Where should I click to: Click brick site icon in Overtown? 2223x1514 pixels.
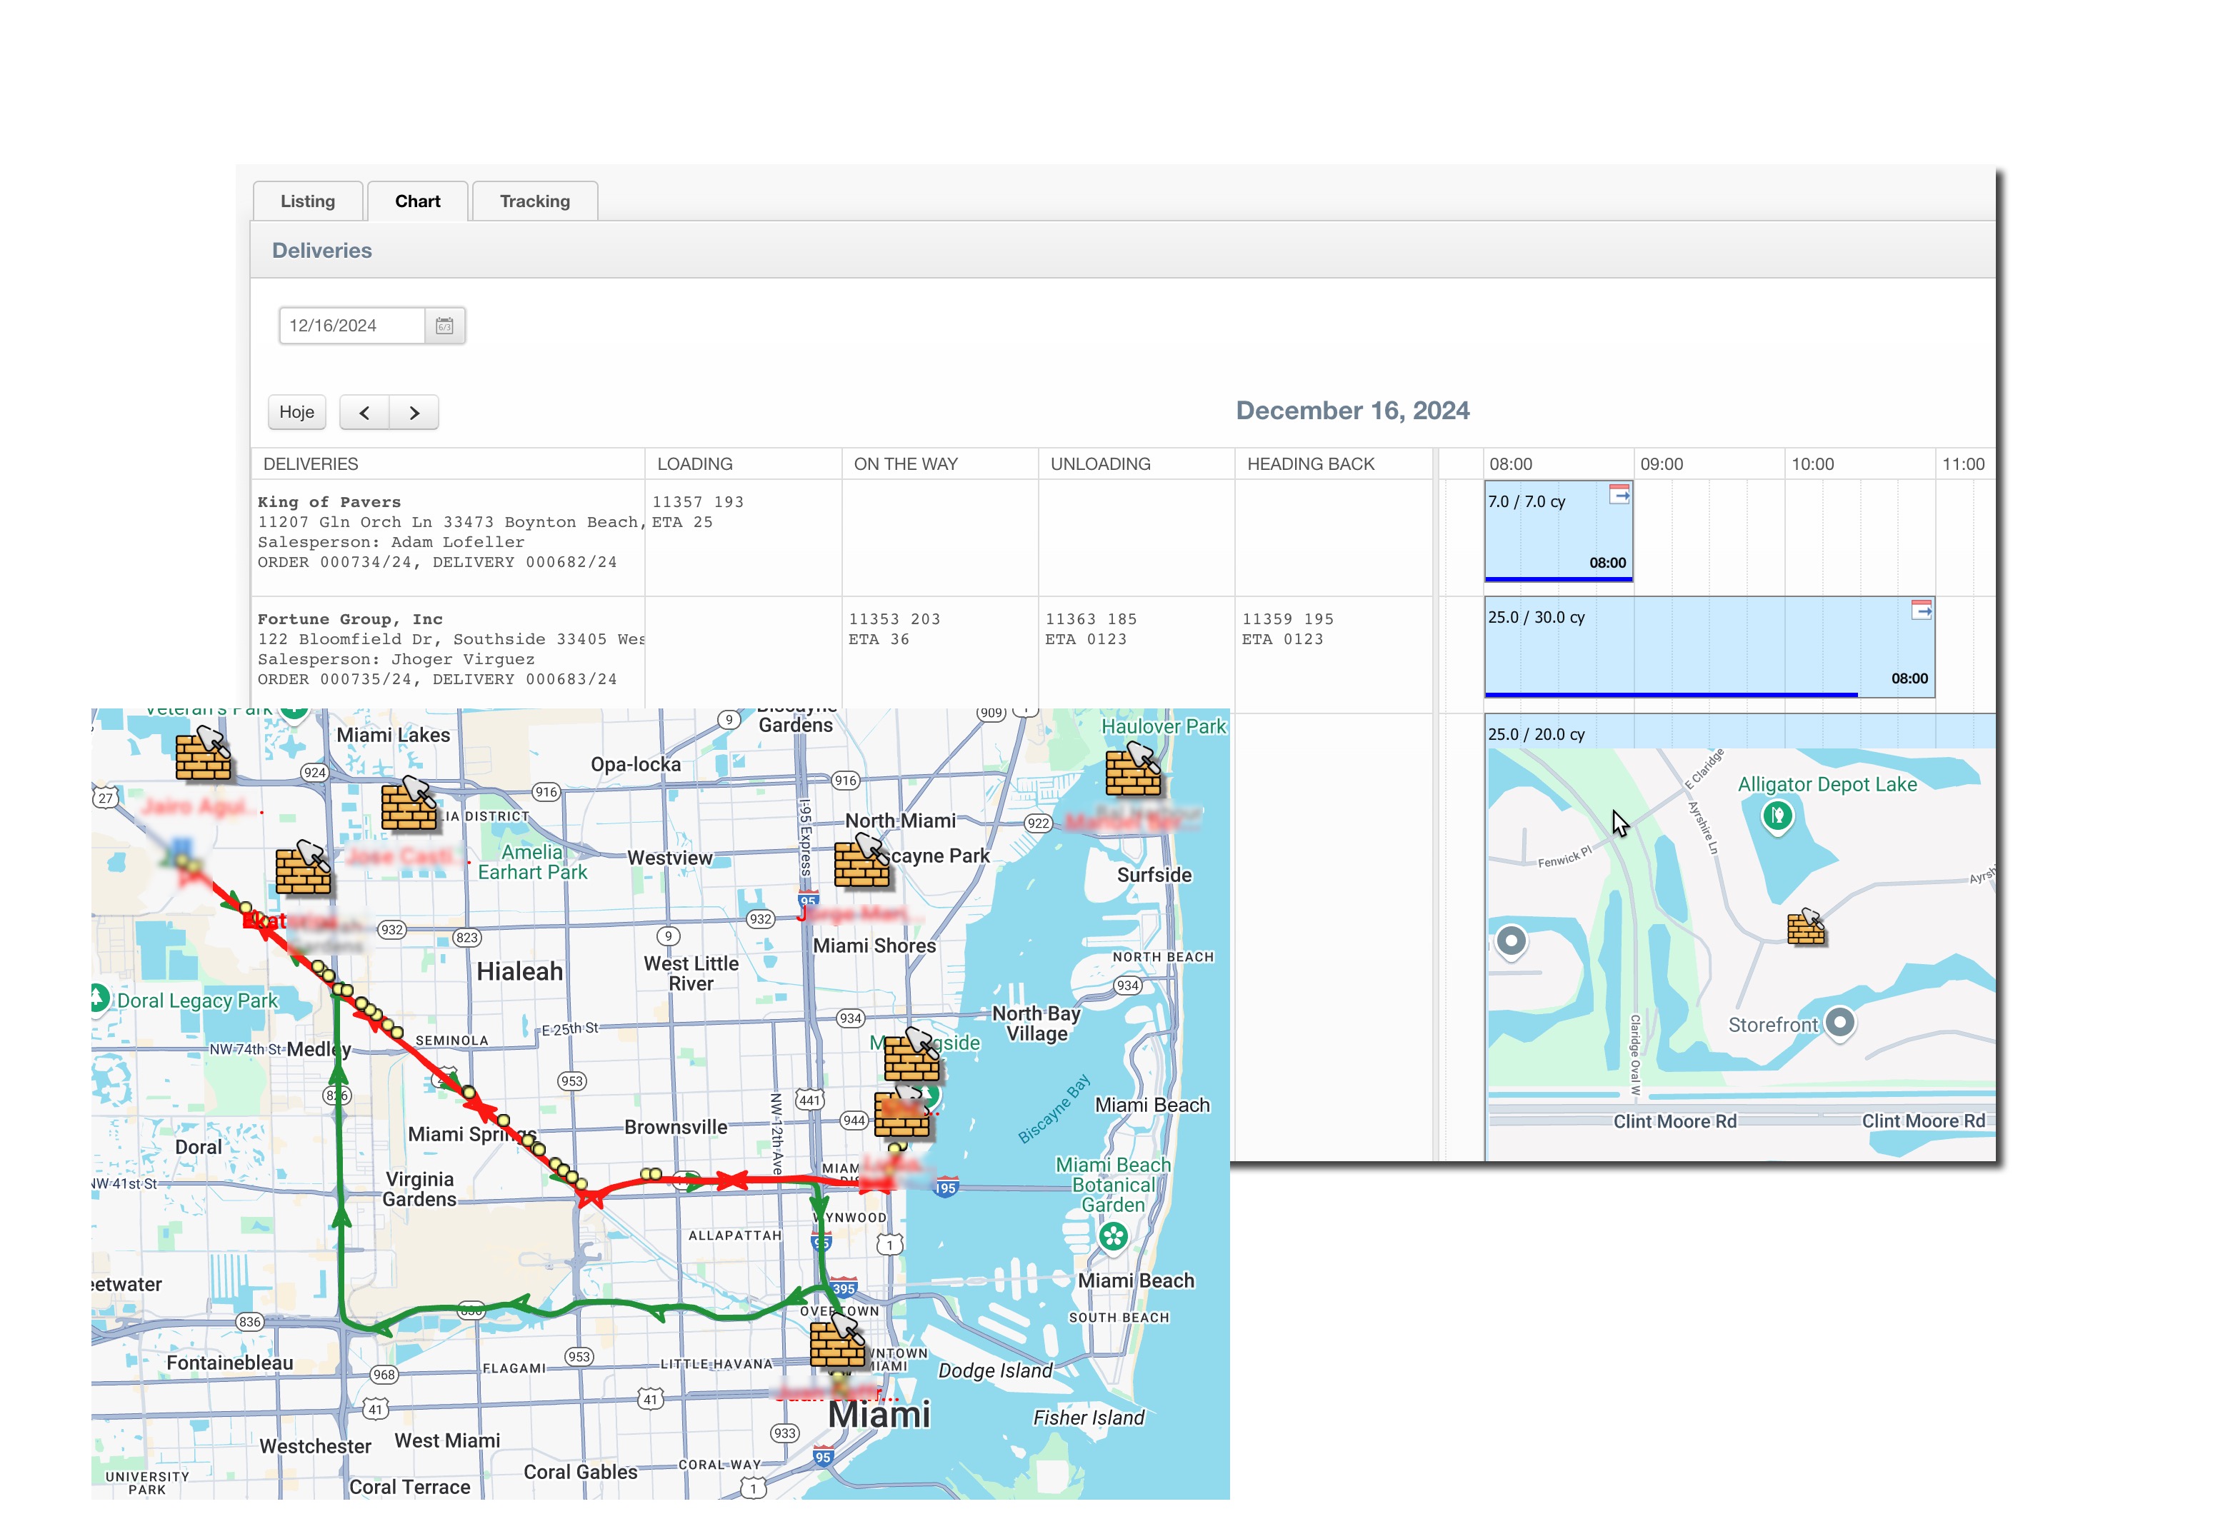point(838,1340)
